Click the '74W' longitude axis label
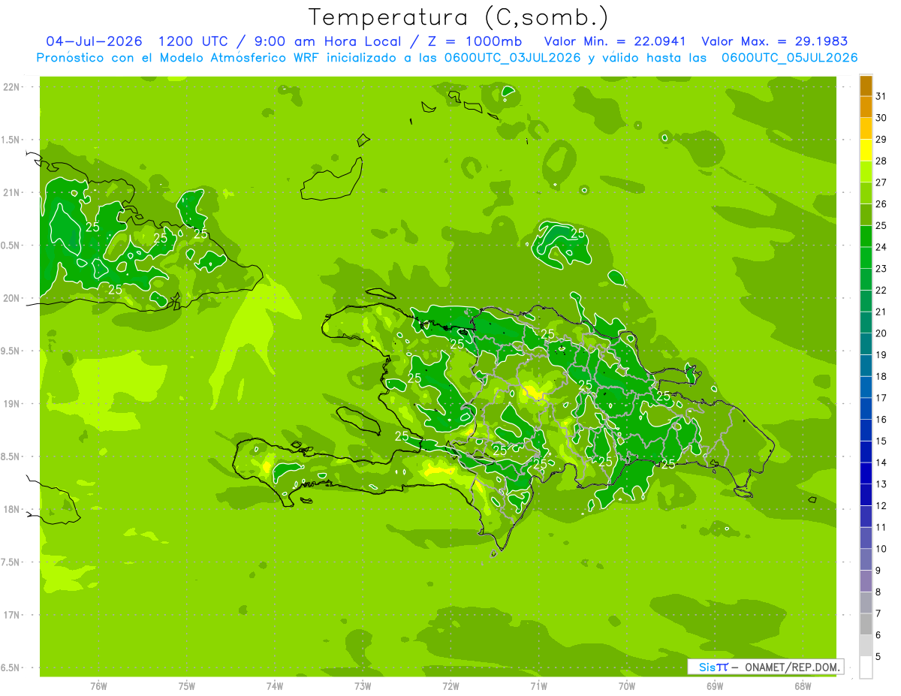This screenshot has width=901, height=696. 274,686
